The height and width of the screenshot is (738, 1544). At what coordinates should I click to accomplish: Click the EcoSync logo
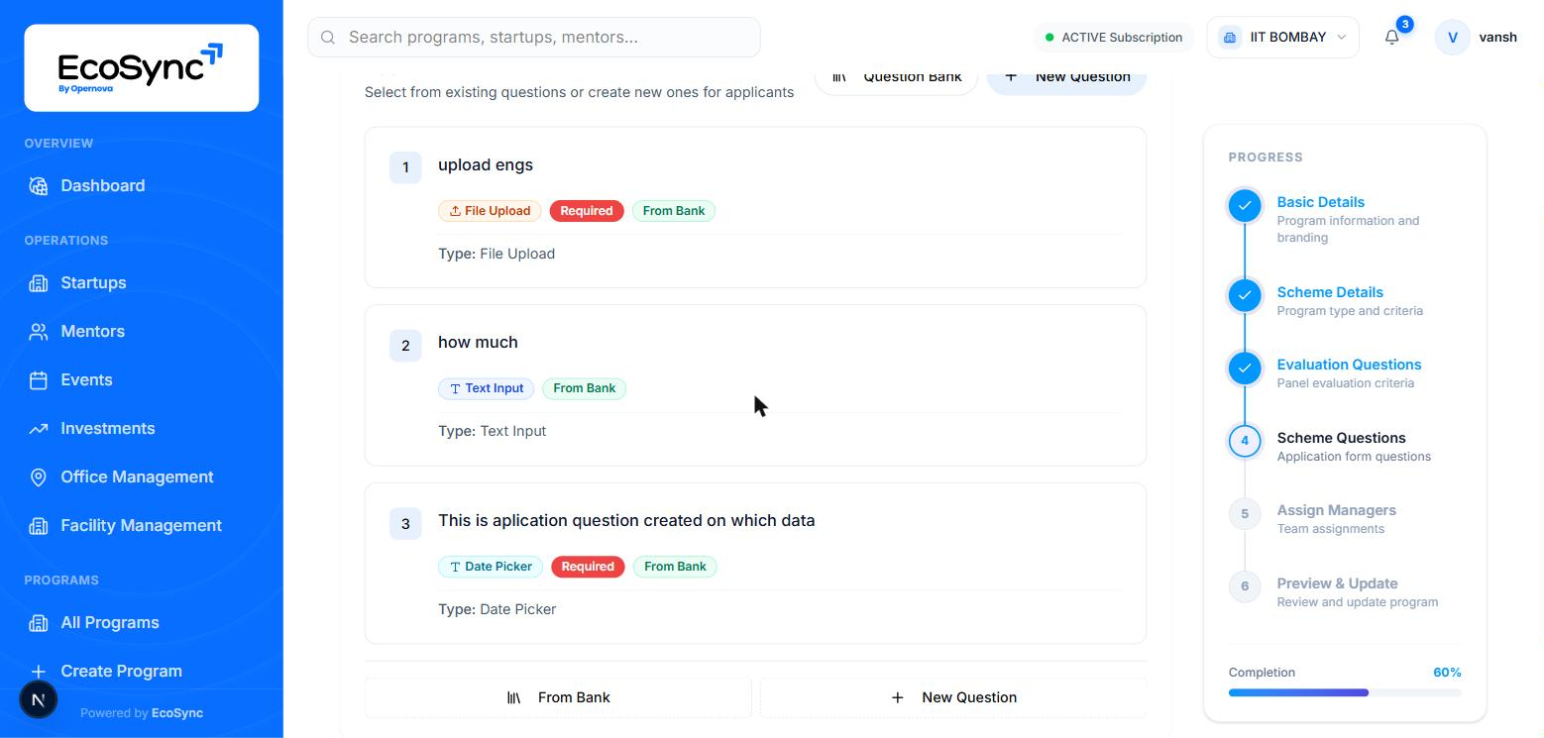(142, 67)
